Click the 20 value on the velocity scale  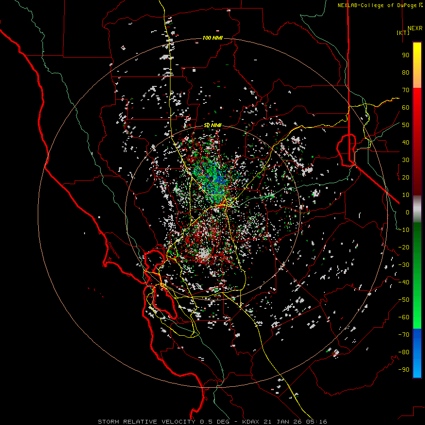point(406,178)
